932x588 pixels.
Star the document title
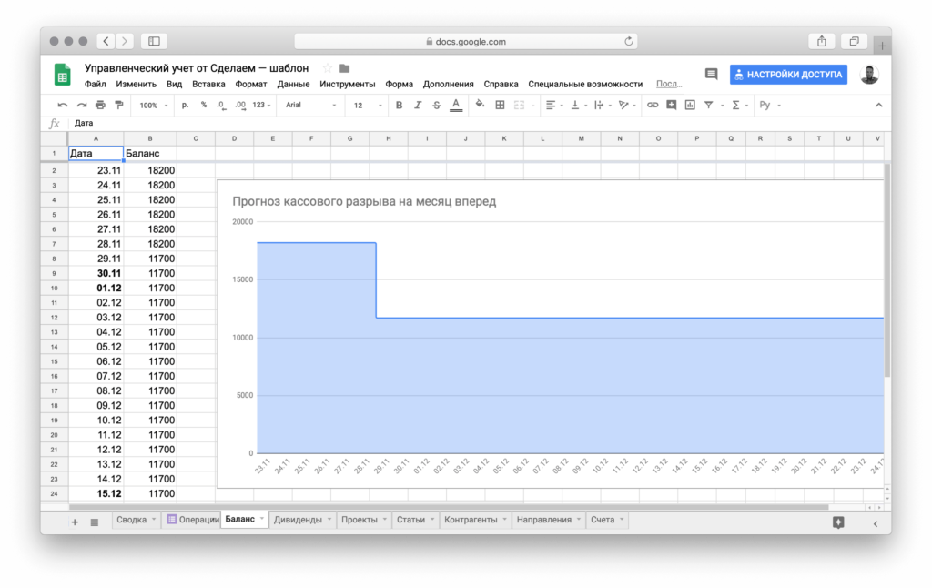(x=328, y=68)
